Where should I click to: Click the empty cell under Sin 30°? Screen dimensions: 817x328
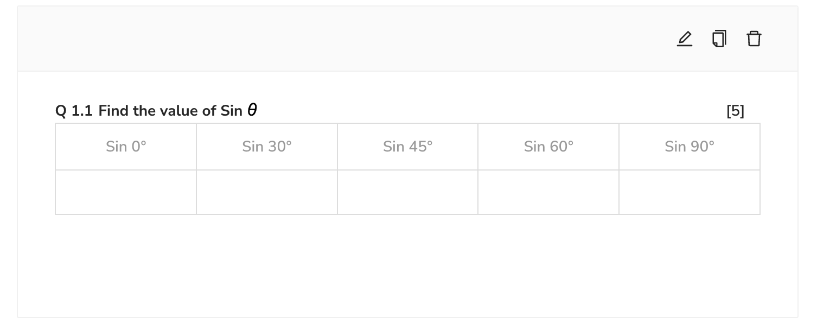[x=267, y=192]
